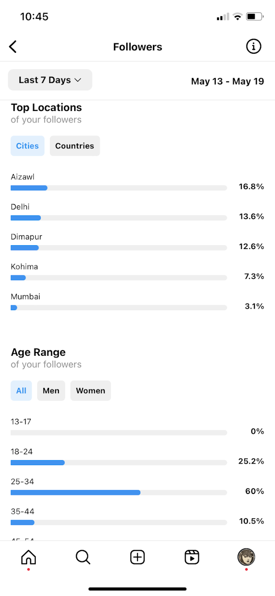Image resolution: width=275 pixels, height=596 pixels.
Task: Tap the back arrow icon
Action: tap(13, 47)
